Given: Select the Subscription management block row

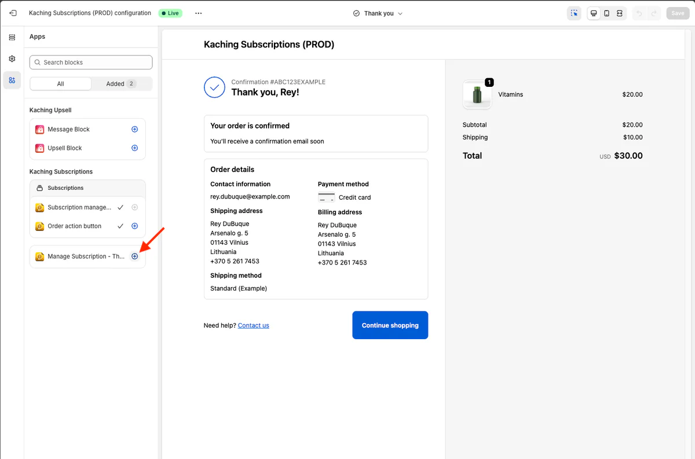Looking at the screenshot, I should click(87, 207).
